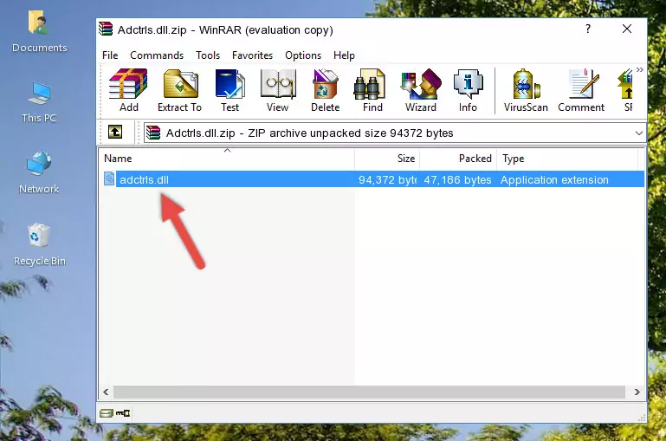Open the File menu
Viewport: 666px width, 441px height.
click(110, 55)
